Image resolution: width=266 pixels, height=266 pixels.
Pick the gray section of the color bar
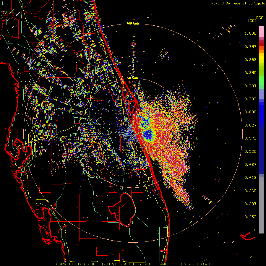pyautogui.click(x=261, y=205)
